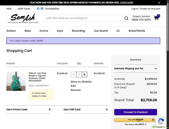Close the Affirm promo banner
This screenshot has width=169, height=129.
pyautogui.click(x=159, y=3)
